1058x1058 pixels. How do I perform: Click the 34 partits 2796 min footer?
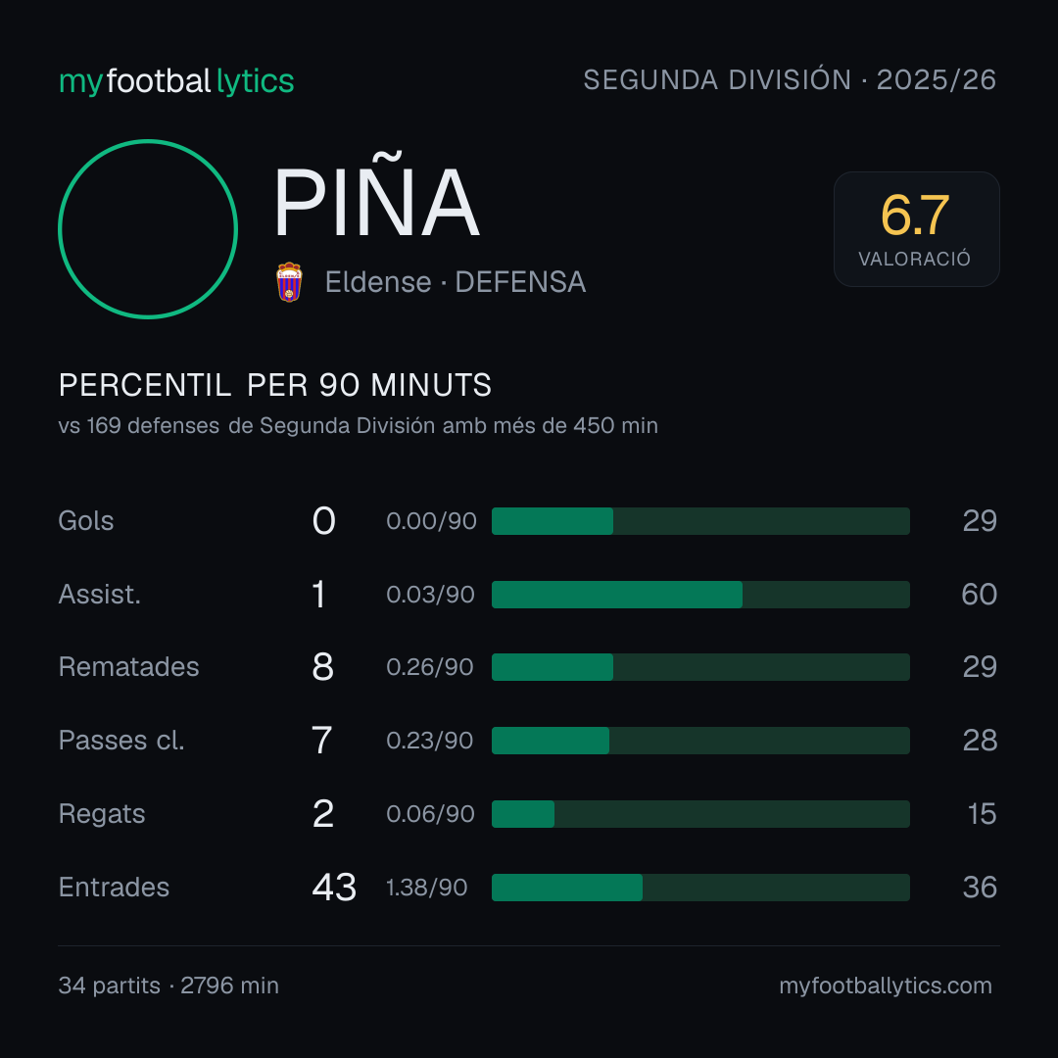168,986
